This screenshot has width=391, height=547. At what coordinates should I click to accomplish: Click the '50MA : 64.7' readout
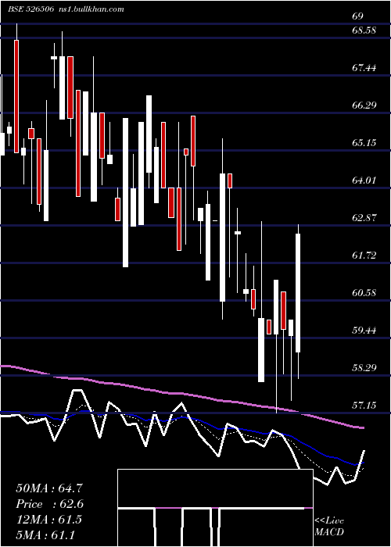click(x=49, y=488)
